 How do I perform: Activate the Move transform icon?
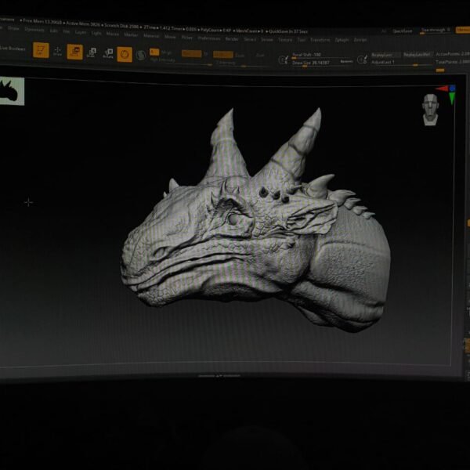point(74,52)
